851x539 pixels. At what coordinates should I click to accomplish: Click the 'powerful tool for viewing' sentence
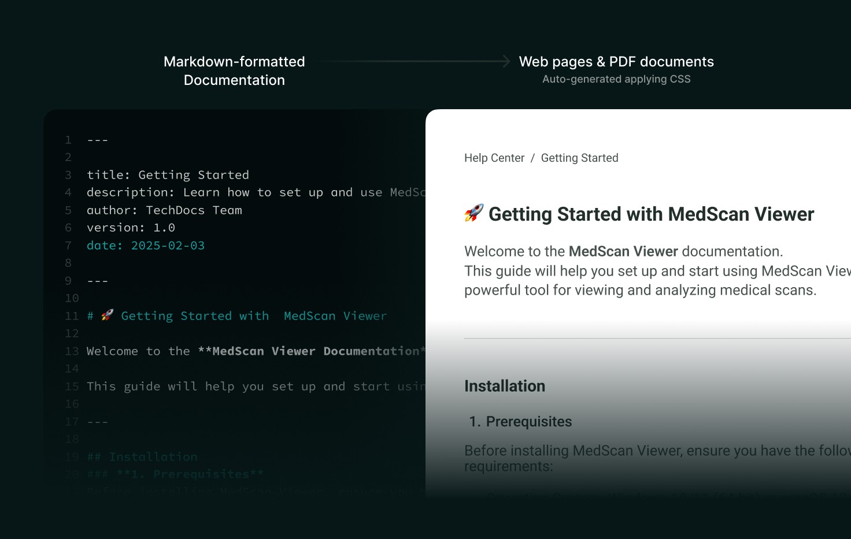click(641, 290)
